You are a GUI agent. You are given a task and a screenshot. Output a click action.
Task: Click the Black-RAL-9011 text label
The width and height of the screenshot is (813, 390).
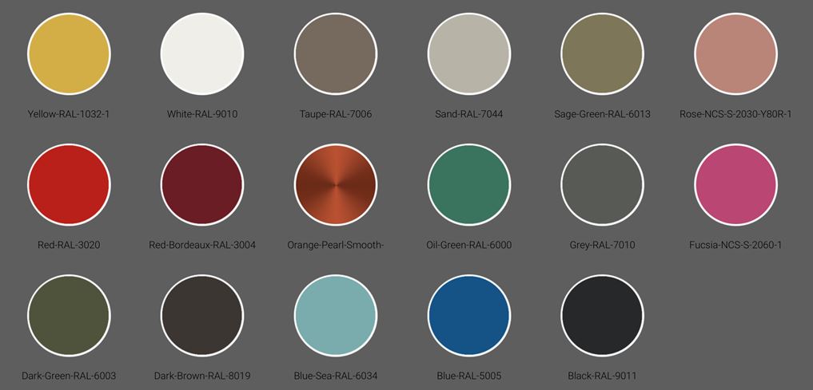pyautogui.click(x=602, y=376)
